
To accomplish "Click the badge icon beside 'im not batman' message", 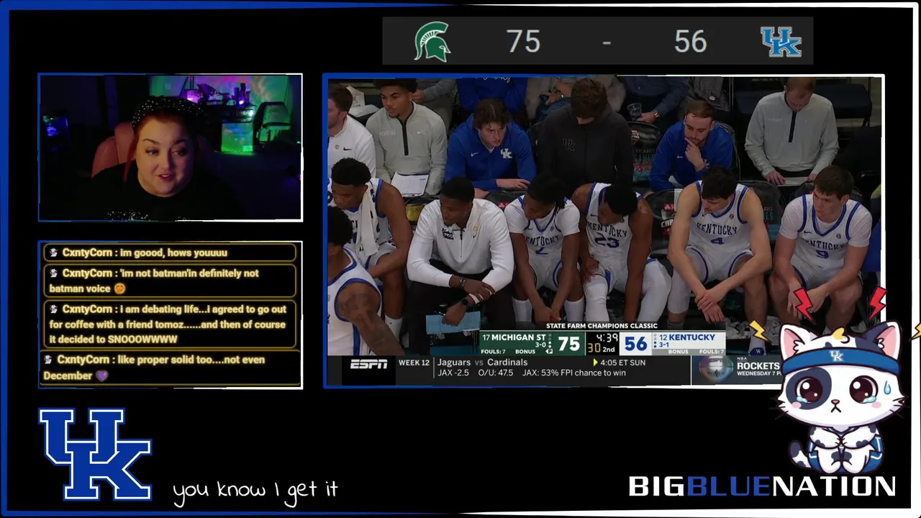I will 53,273.
